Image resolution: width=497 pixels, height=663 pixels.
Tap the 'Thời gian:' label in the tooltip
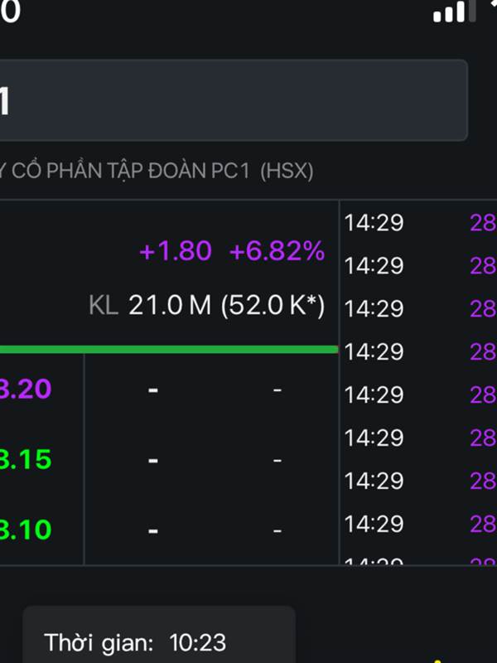[x=99, y=642]
